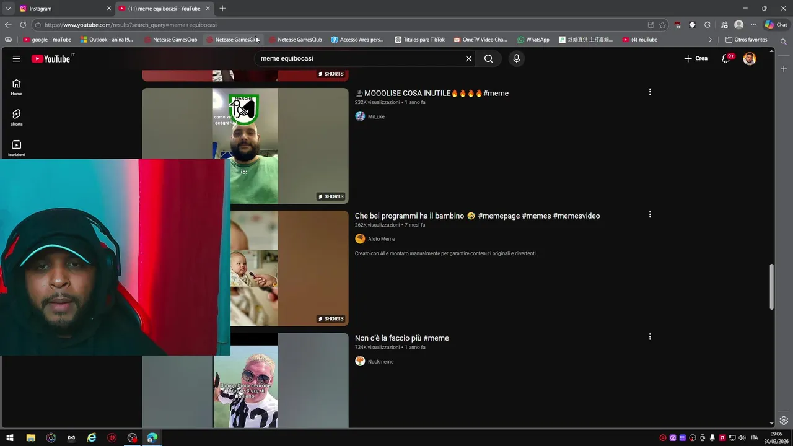
Task: Open Outlook bookmark
Action: (x=107, y=40)
